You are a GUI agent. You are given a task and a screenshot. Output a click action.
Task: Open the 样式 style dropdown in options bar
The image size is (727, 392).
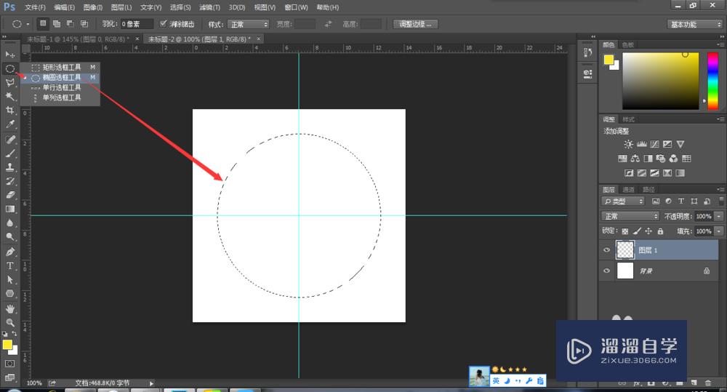(x=248, y=24)
